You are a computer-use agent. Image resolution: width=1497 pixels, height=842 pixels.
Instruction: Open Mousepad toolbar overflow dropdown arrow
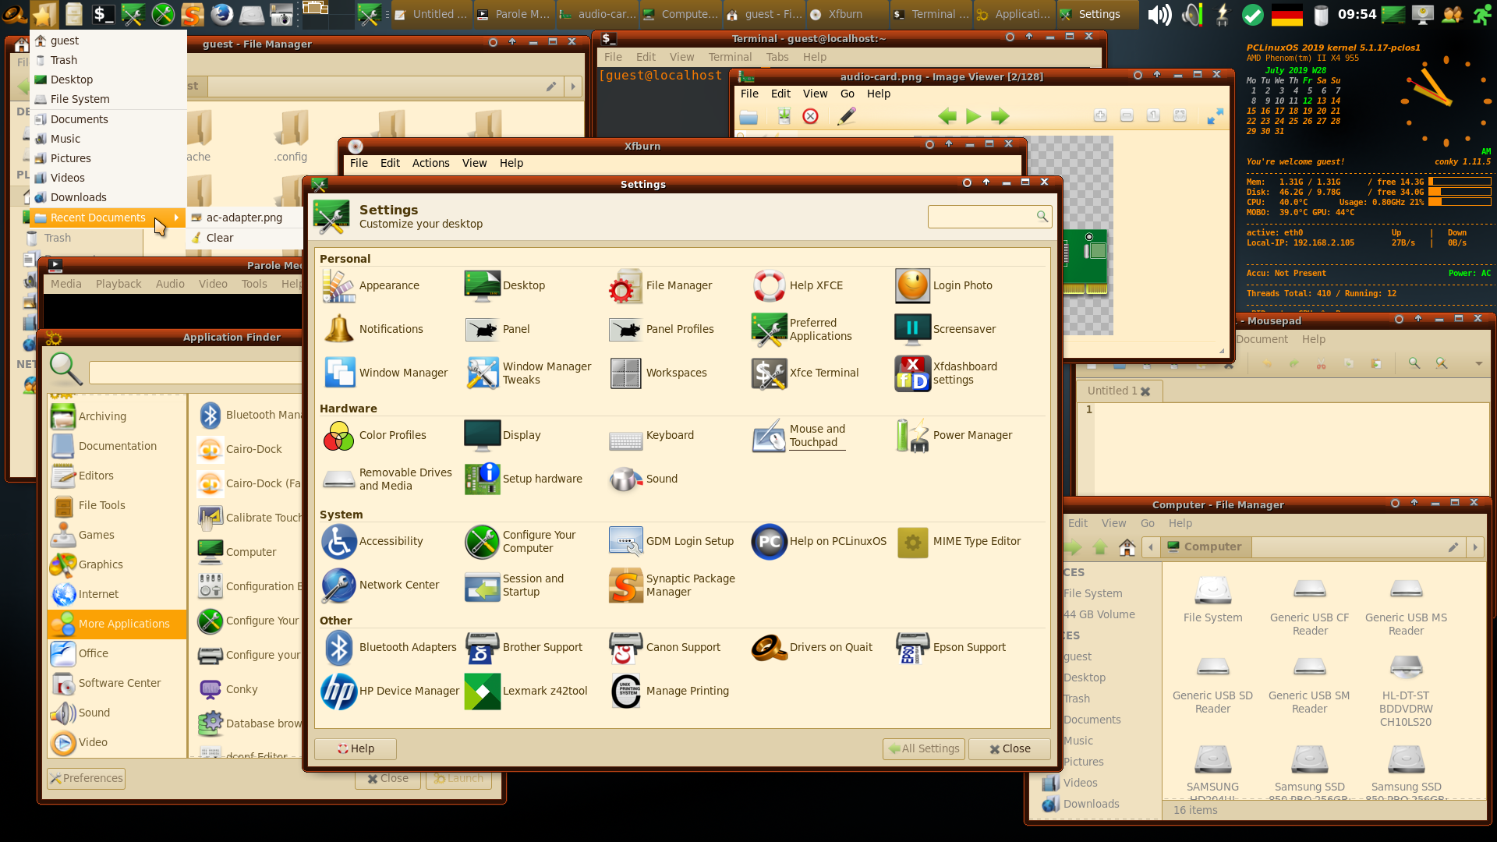(x=1478, y=364)
